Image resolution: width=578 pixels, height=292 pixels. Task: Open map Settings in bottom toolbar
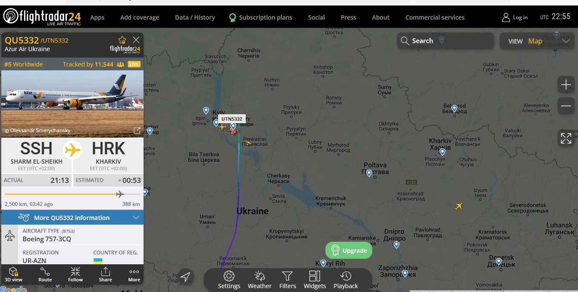(x=229, y=280)
